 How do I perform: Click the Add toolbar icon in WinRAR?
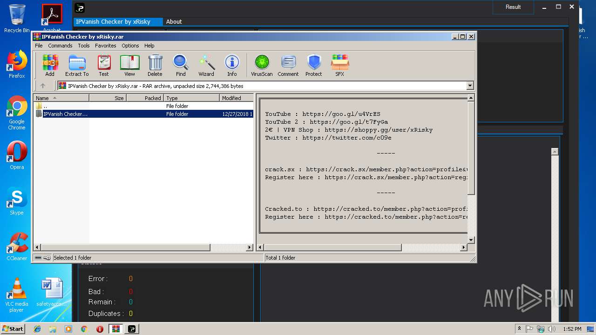pos(50,65)
